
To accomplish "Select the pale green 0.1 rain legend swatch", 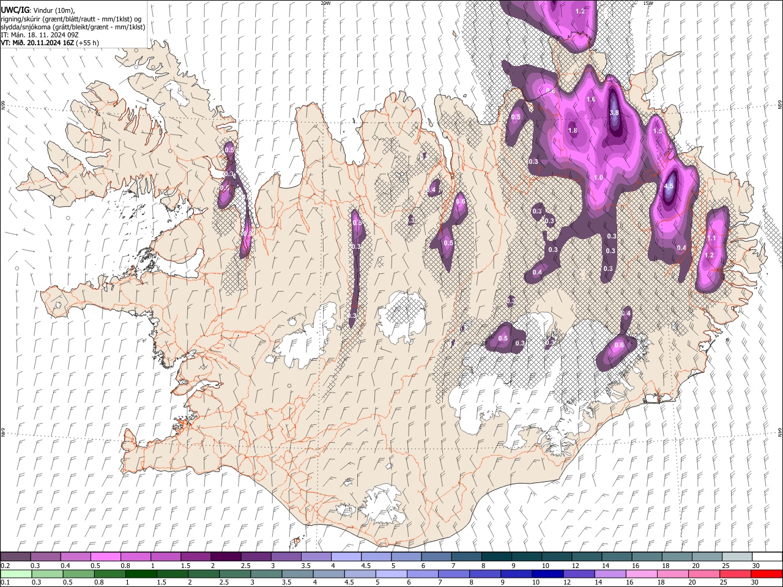I will click(x=15, y=574).
